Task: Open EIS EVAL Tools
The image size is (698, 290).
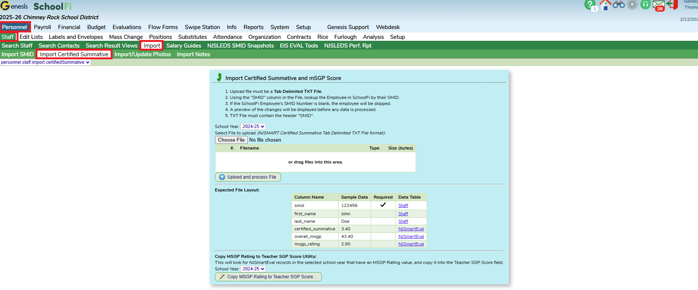Action: pyautogui.click(x=299, y=46)
